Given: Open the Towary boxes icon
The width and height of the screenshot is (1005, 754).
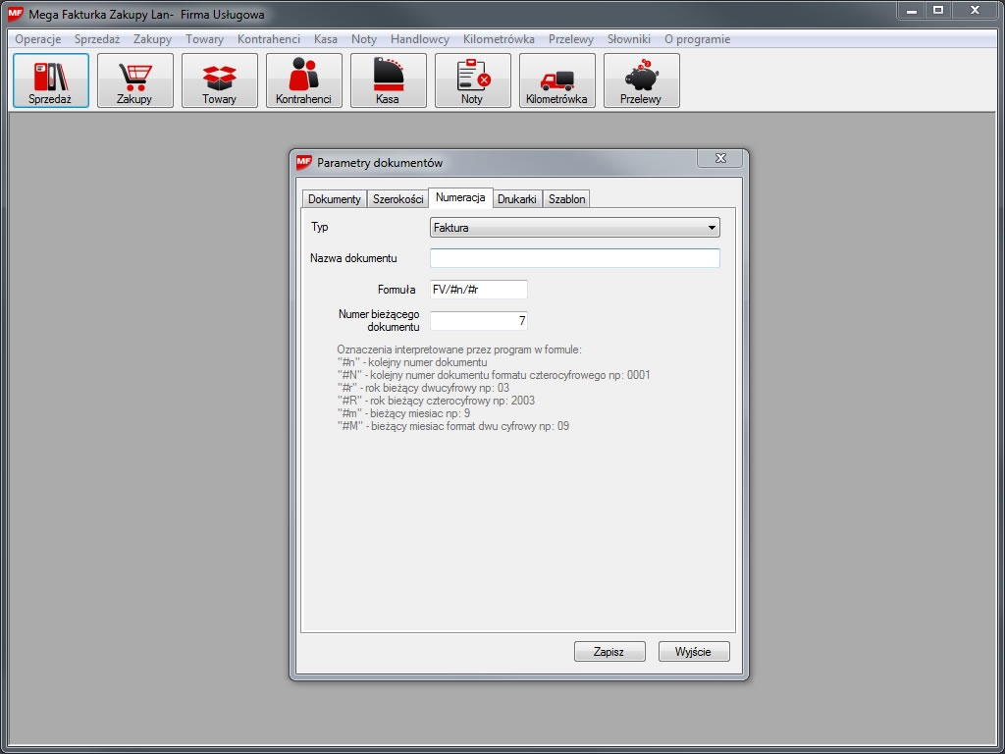Looking at the screenshot, I should coord(220,81).
